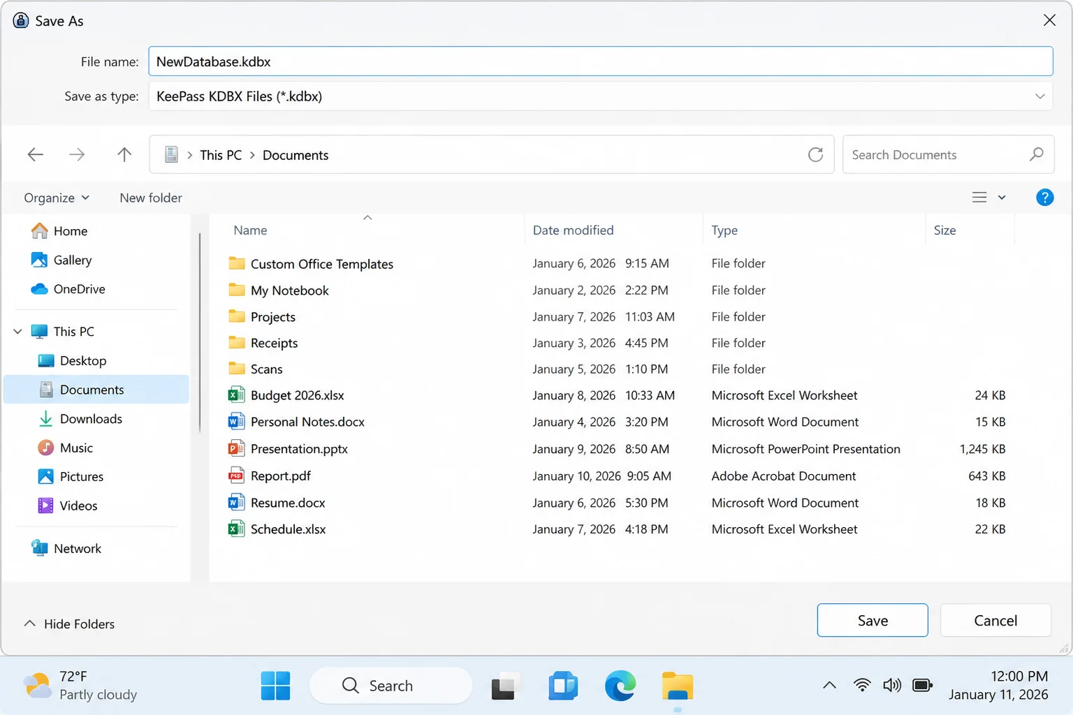Screen dimensions: 1073x715
Task: Go up one folder level arrow
Action: coord(124,154)
